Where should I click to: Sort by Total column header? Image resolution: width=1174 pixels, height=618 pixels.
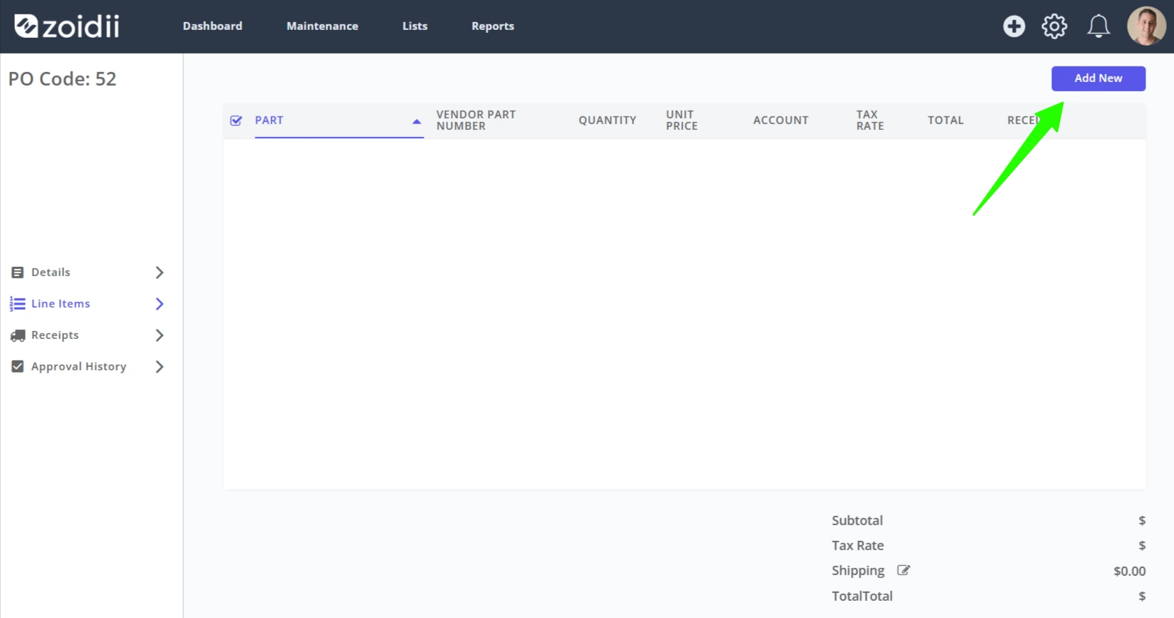(946, 121)
